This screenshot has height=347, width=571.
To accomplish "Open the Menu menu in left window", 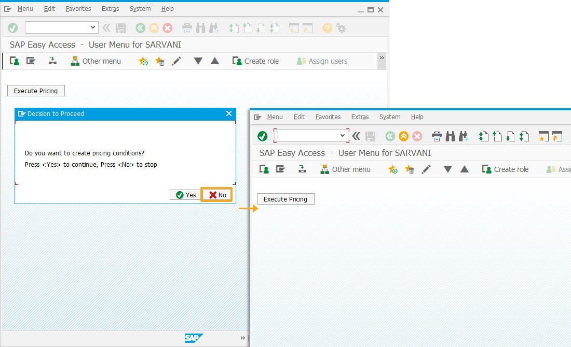I will [x=25, y=9].
